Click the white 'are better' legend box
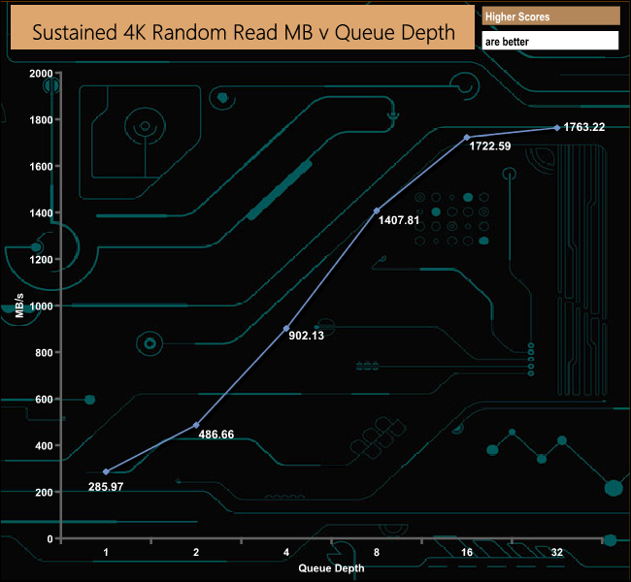Screen dimensions: 631x582 pos(550,41)
